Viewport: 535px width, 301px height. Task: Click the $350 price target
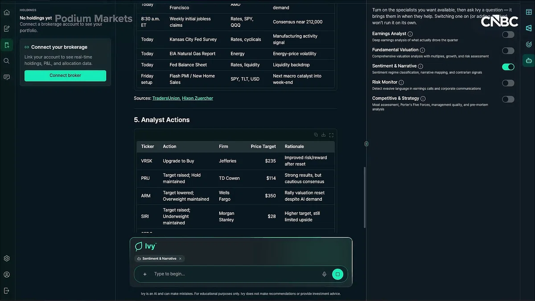click(x=270, y=196)
